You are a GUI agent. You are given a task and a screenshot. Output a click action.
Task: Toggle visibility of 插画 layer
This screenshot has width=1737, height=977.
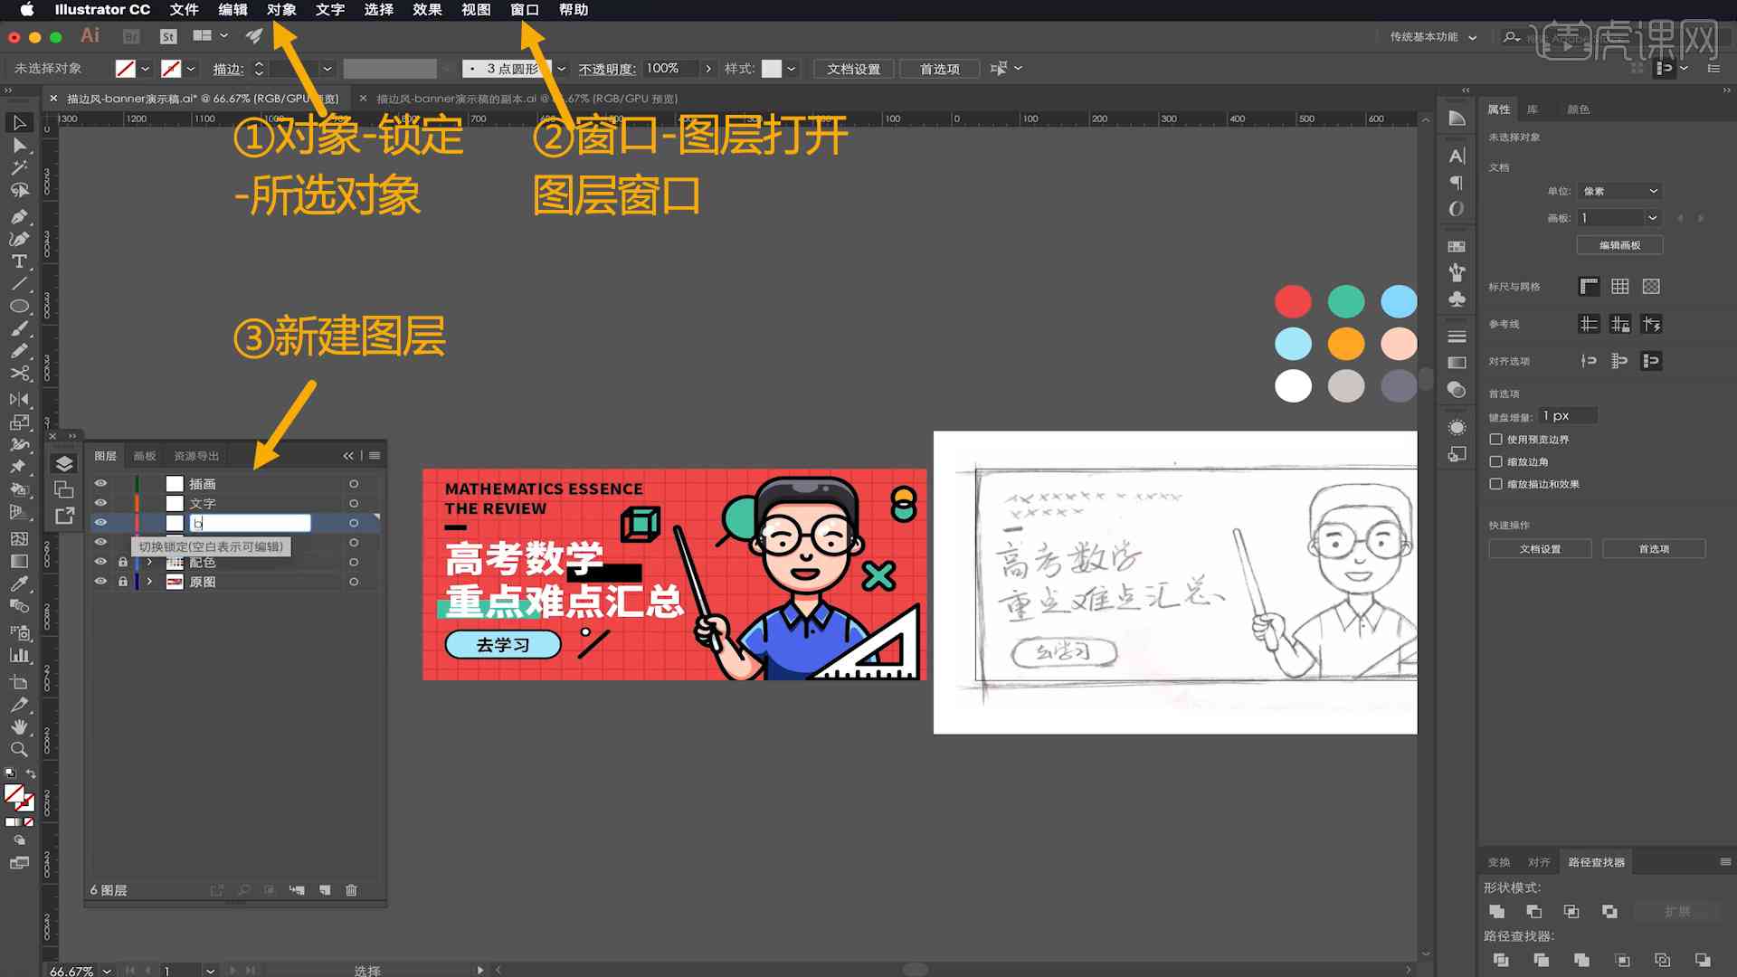[100, 483]
